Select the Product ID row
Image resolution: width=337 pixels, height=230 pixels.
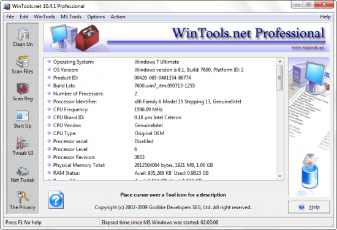(160, 78)
